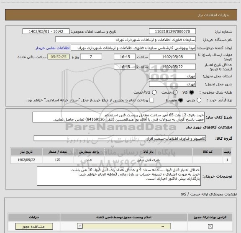Select the خدمت radio button
The image size is (241, 233).
point(175,92)
